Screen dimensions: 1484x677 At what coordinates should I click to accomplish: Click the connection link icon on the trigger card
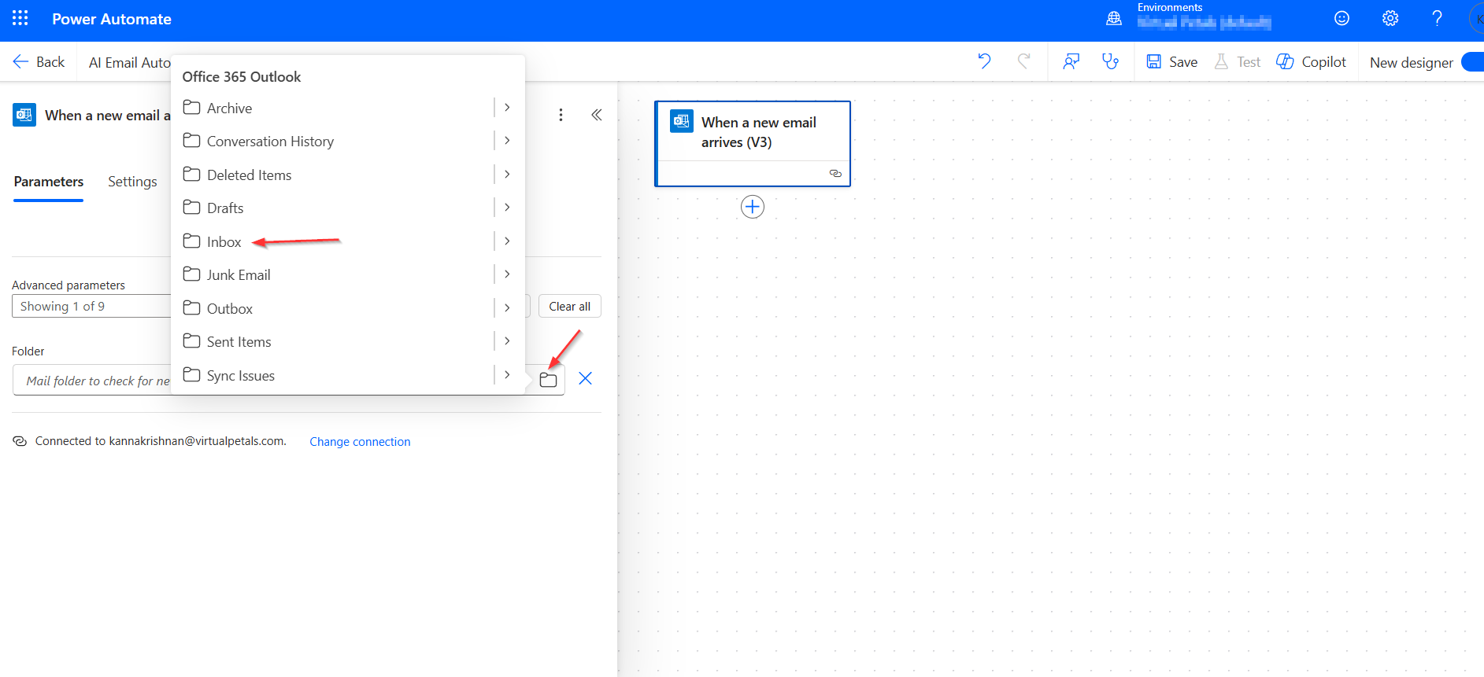835,173
